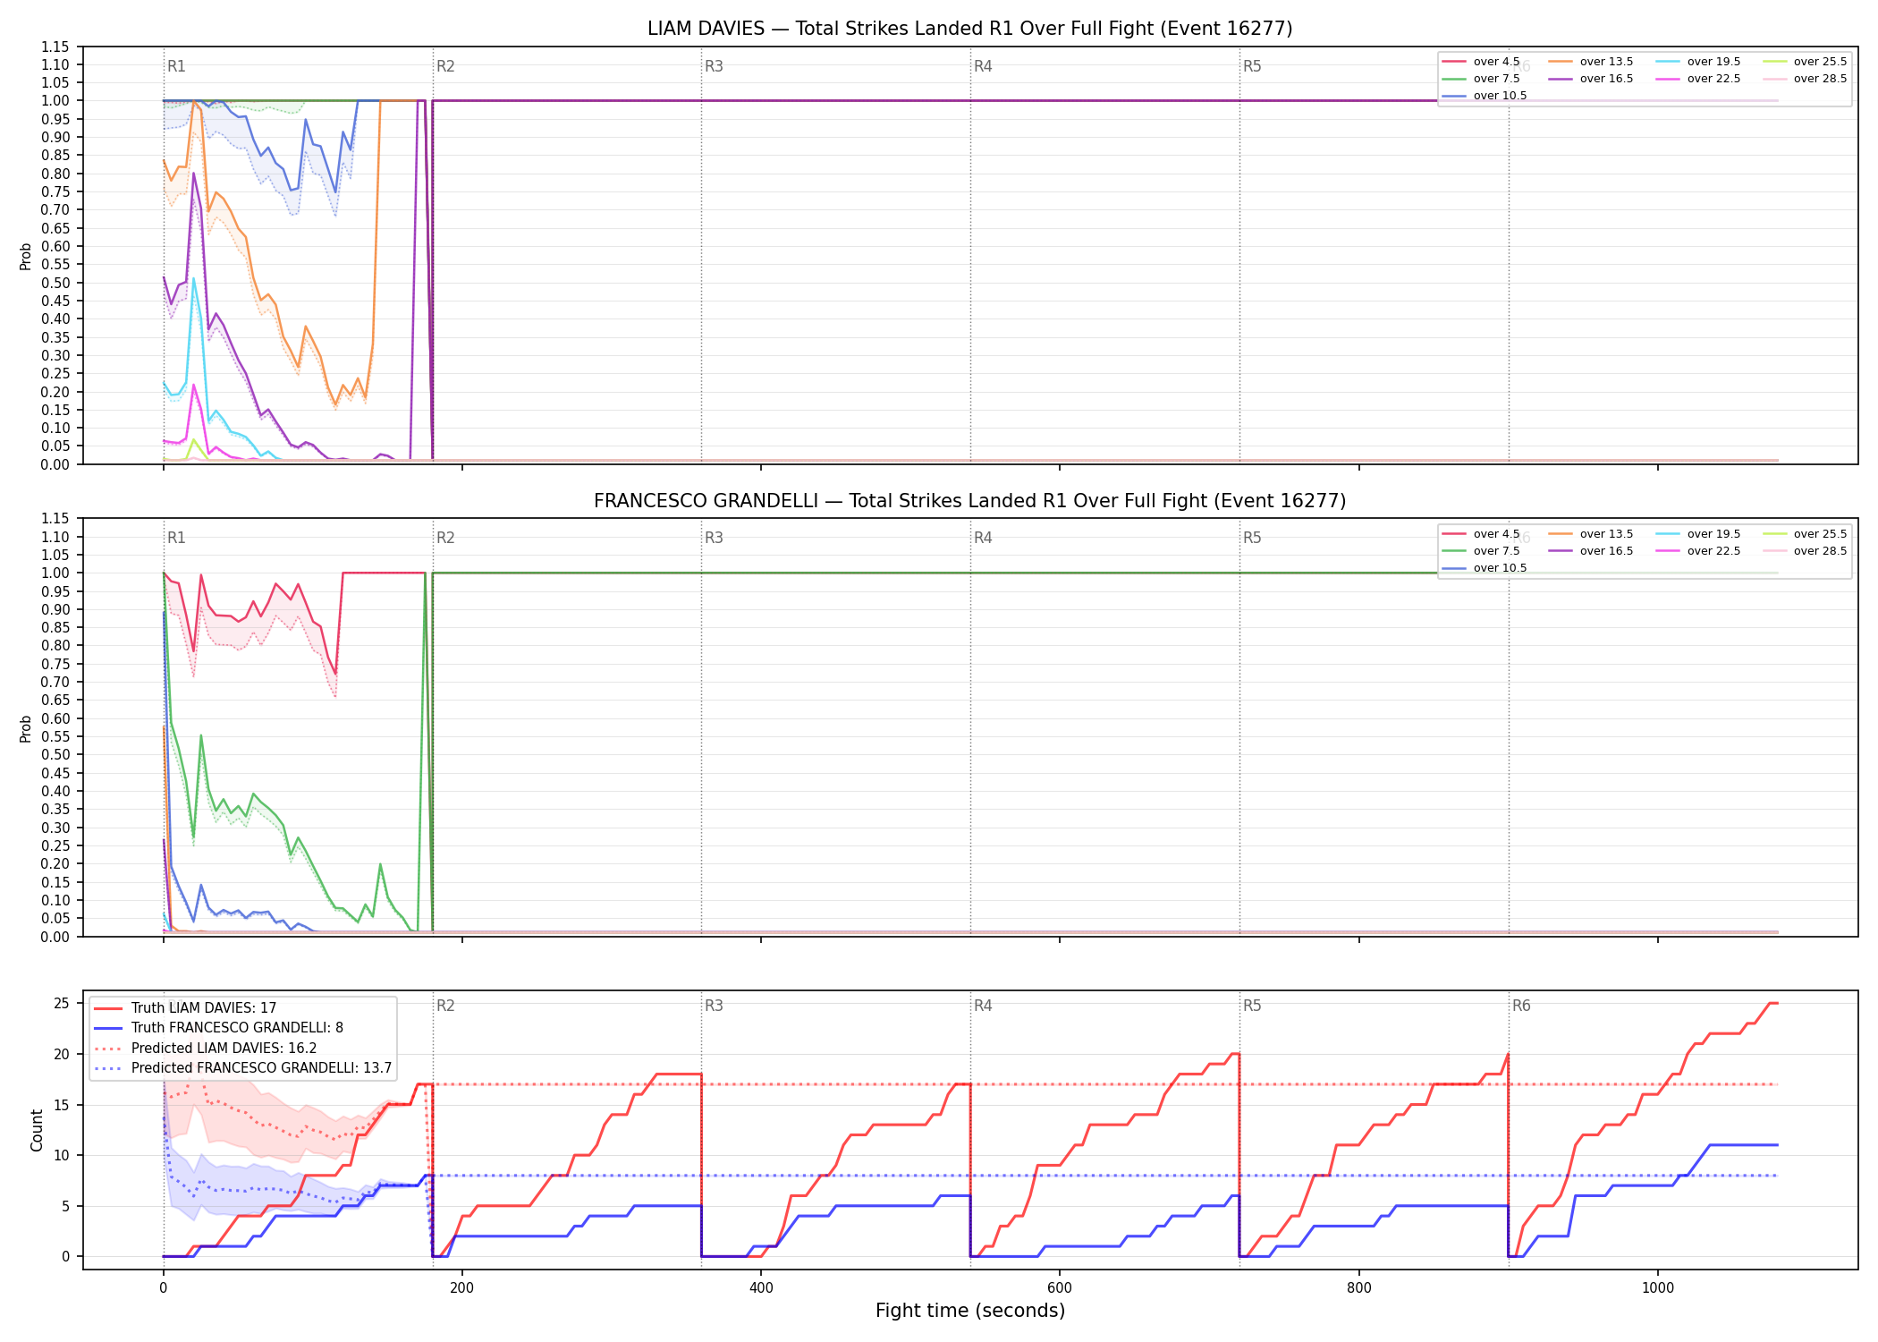Click the 600 x-axis tick label

(1060, 1288)
